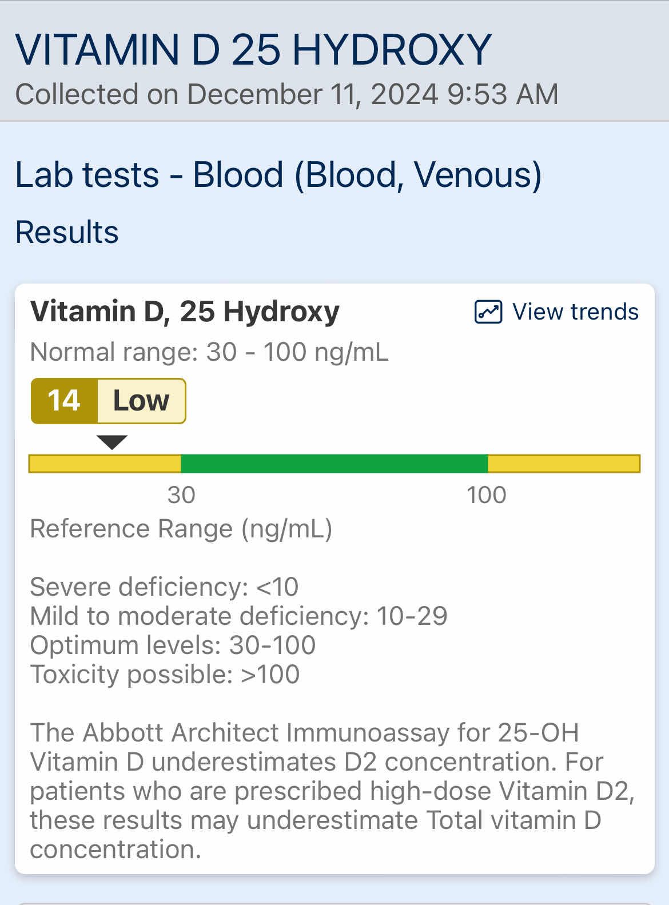The height and width of the screenshot is (905, 669).
Task: Open the View trends chart icon
Action: click(488, 312)
